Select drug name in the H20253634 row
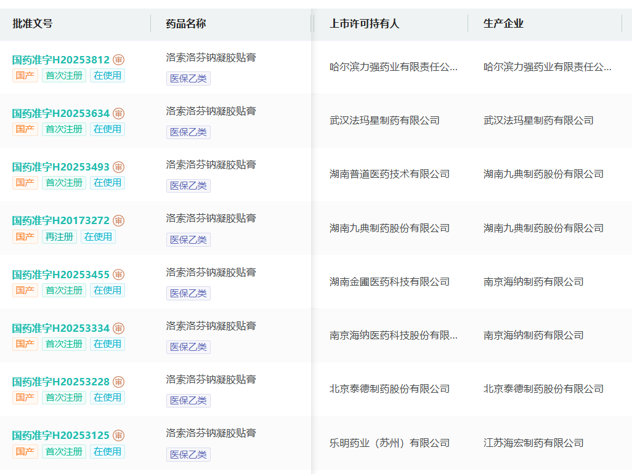Image resolution: width=632 pixels, height=474 pixels. point(211,111)
